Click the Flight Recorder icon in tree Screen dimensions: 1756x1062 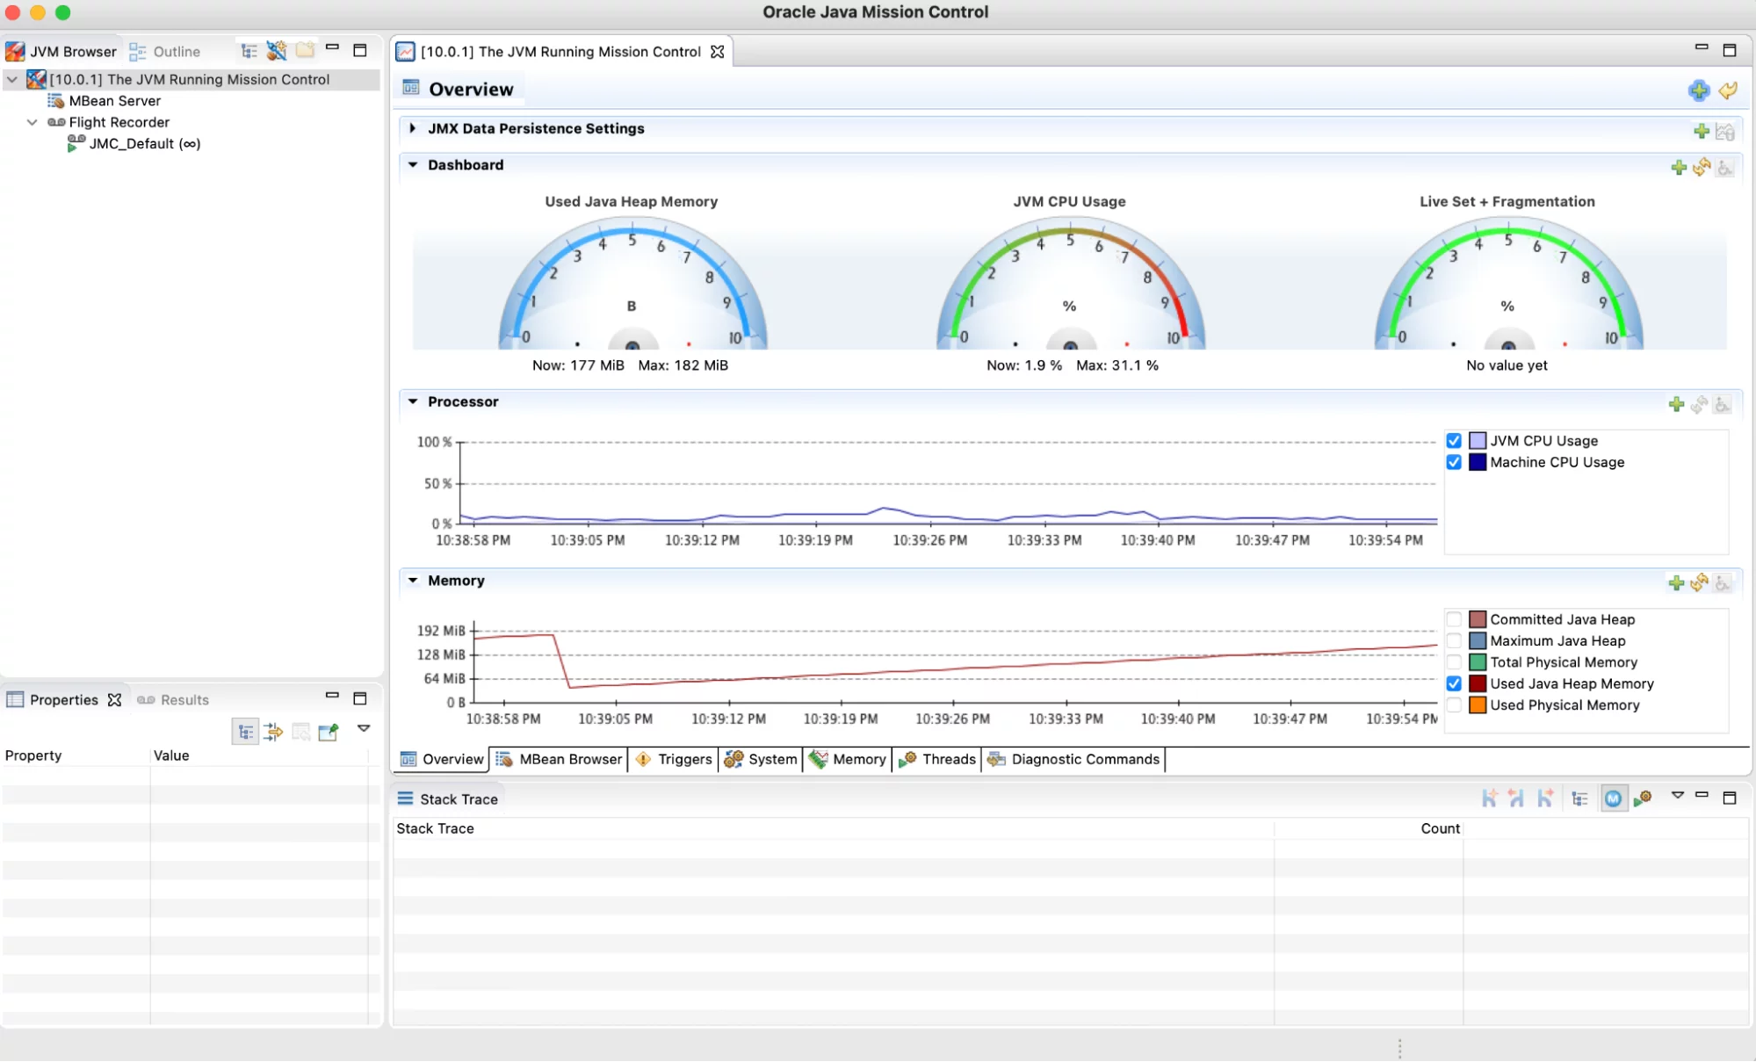55,121
